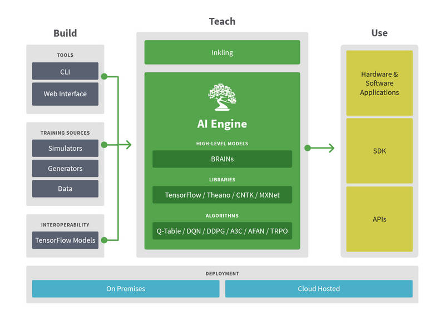The height and width of the screenshot is (320, 445).
Task: Click the AI Engine title text
Action: [x=222, y=124]
